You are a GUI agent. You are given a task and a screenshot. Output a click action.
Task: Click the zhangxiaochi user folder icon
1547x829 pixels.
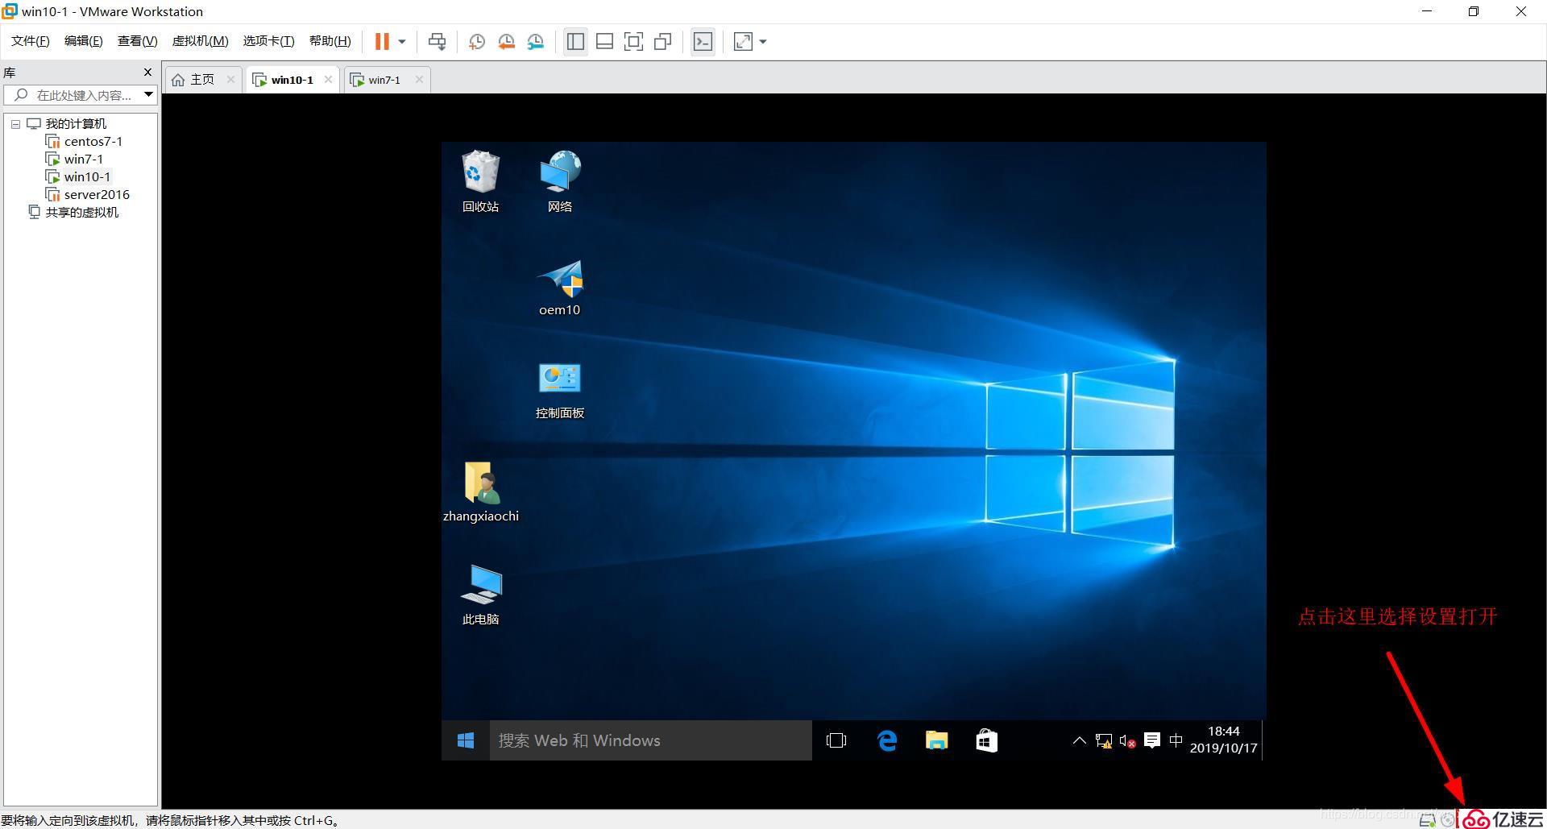pyautogui.click(x=481, y=492)
